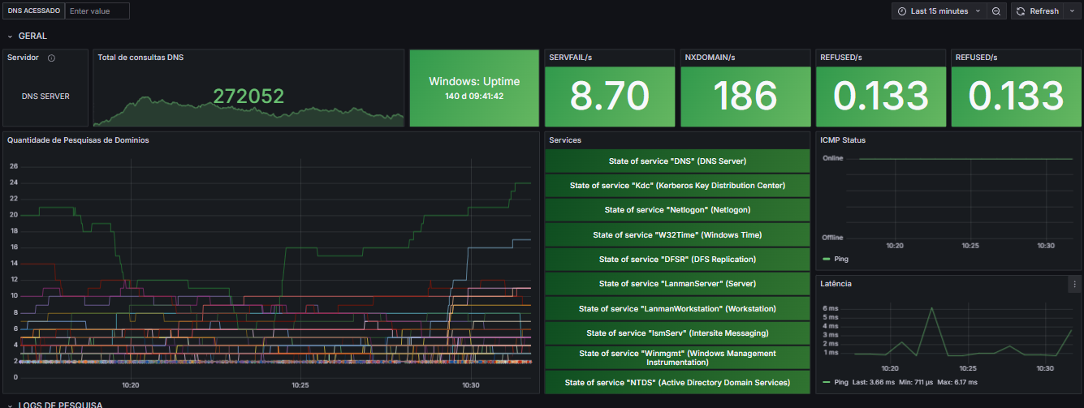Click the Refresh dashboard button
The width and height of the screenshot is (1084, 408).
pos(1036,11)
